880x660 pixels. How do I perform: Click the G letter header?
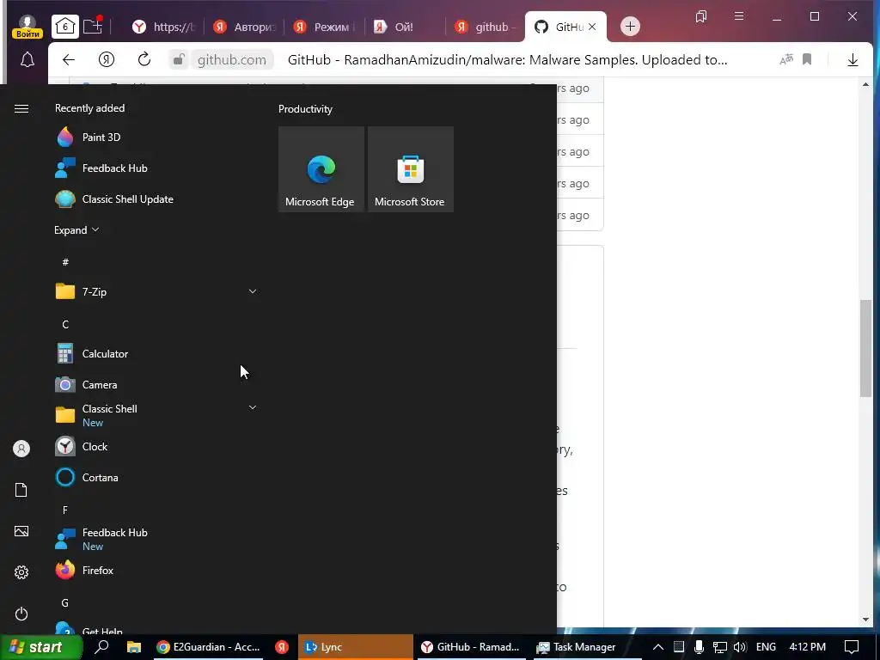click(x=65, y=602)
